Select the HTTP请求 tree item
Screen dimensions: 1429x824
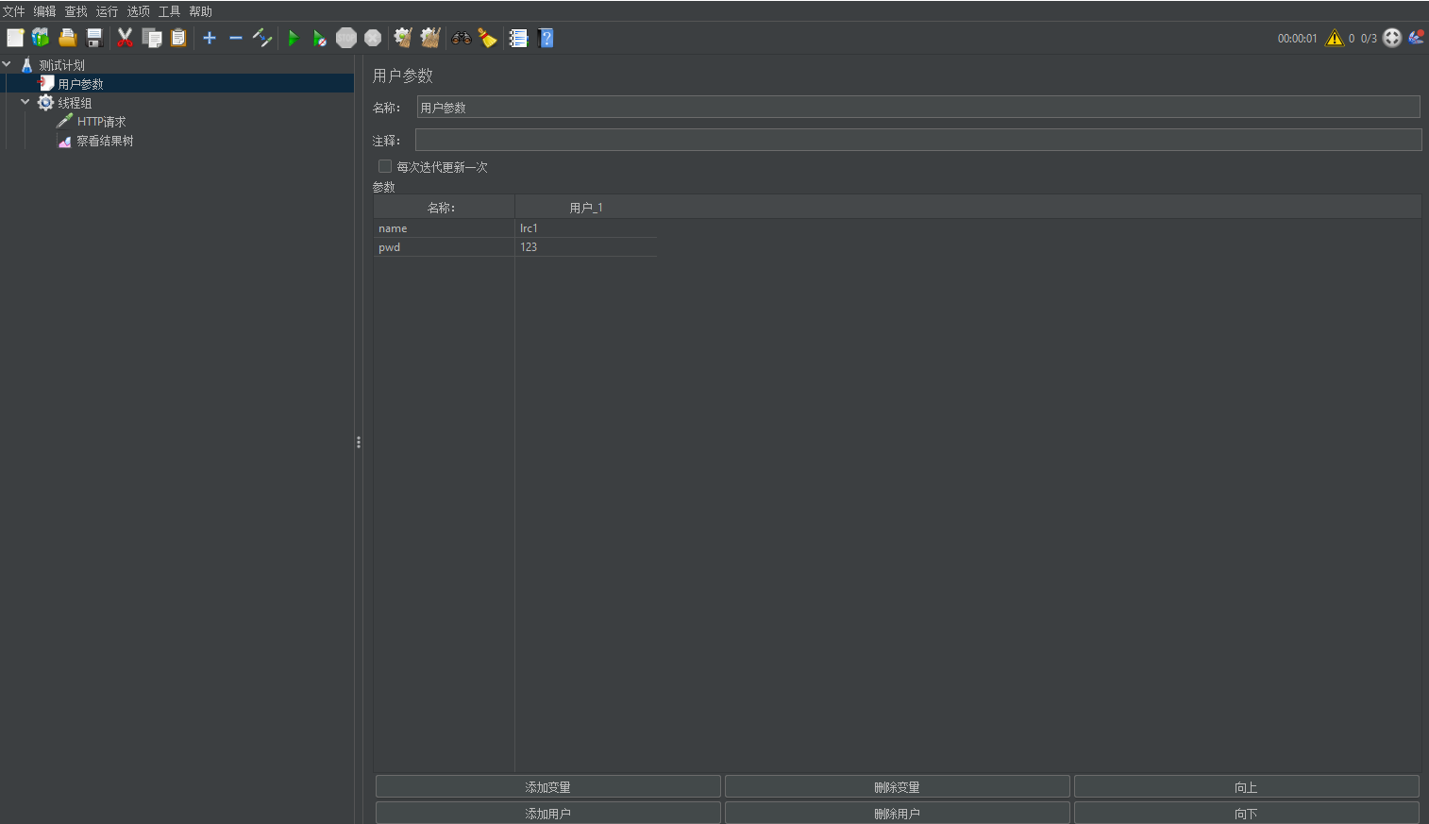click(102, 122)
